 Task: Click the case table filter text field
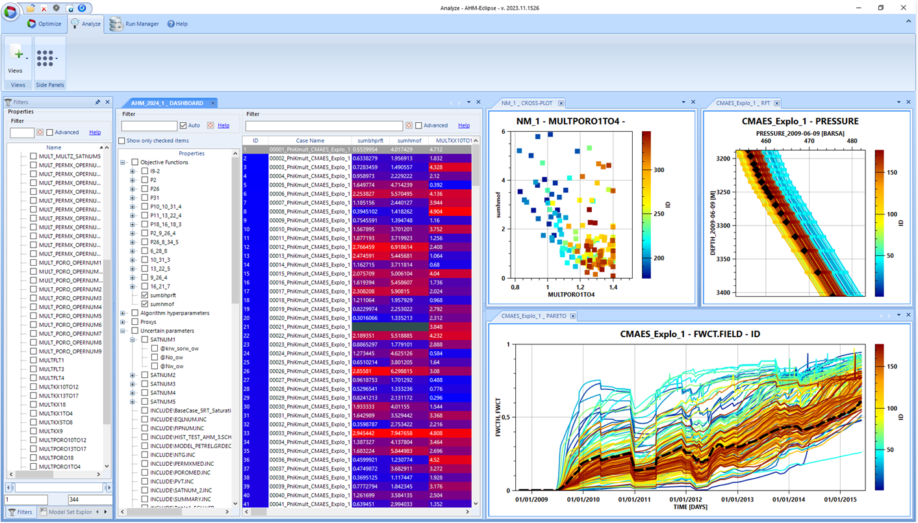(x=324, y=126)
